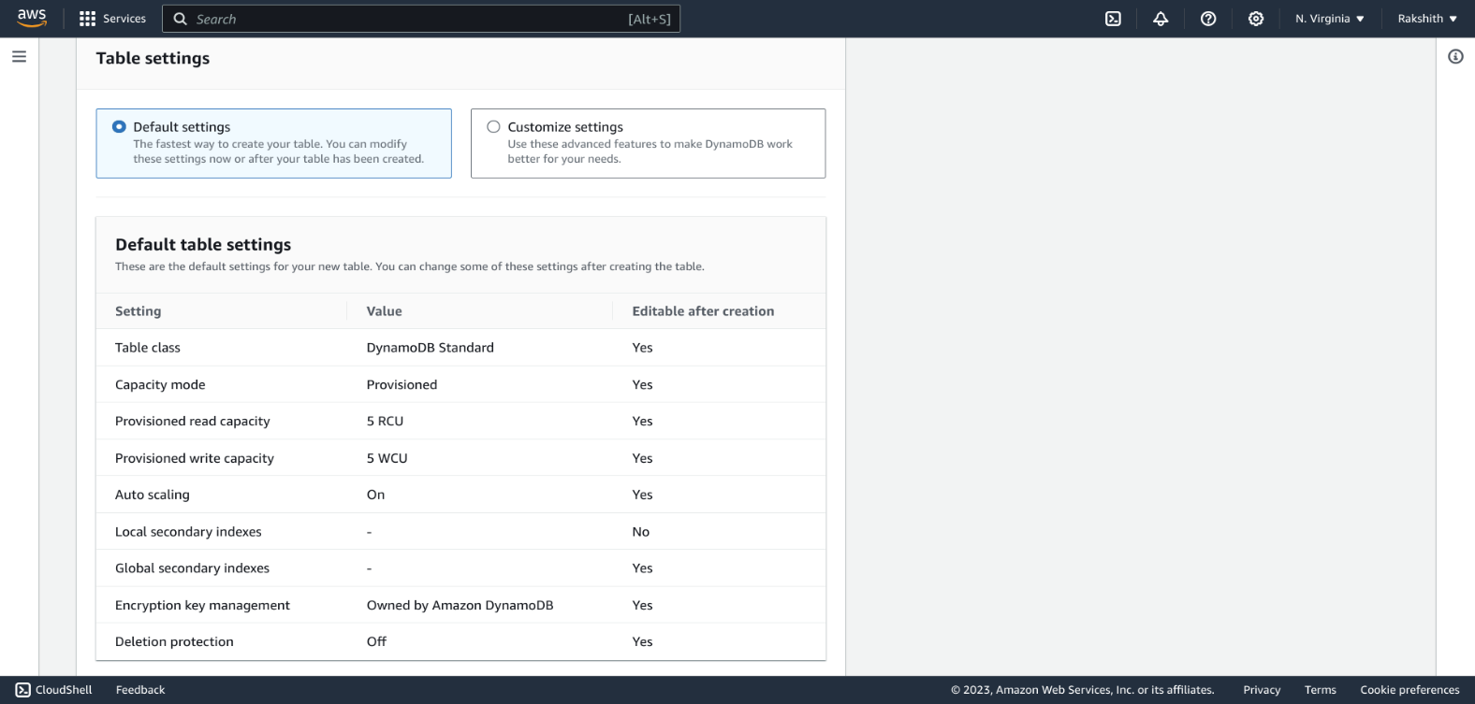1475x704 pixels.
Task: Click the Table settings heading
Action: pos(153,58)
